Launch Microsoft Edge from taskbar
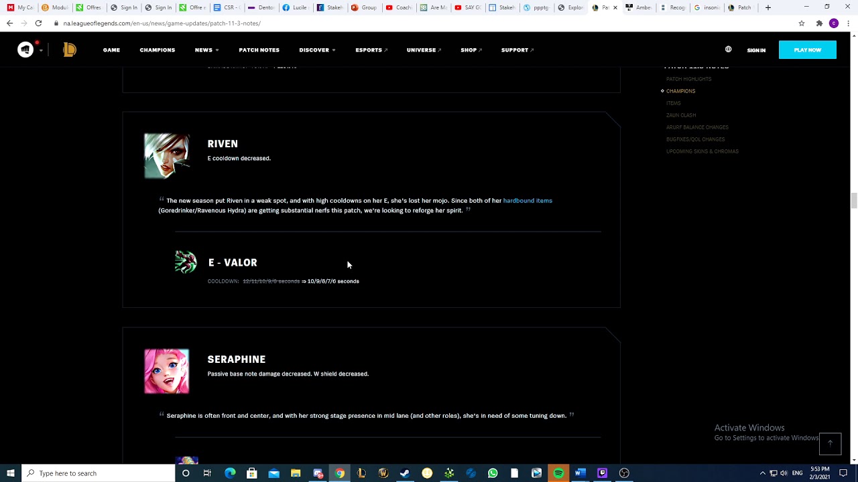The height and width of the screenshot is (482, 858). coord(230,473)
